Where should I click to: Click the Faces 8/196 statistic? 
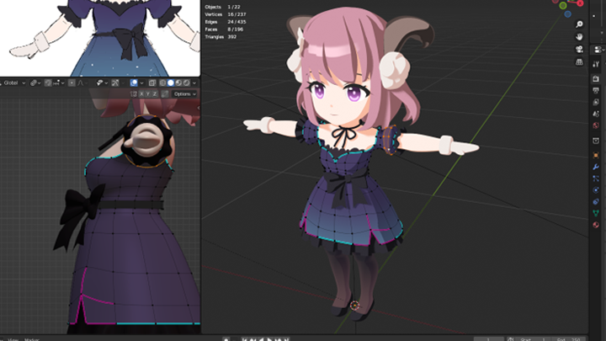[224, 29]
